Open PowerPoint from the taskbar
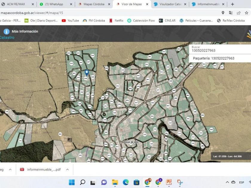 pyautogui.click(x=169, y=182)
